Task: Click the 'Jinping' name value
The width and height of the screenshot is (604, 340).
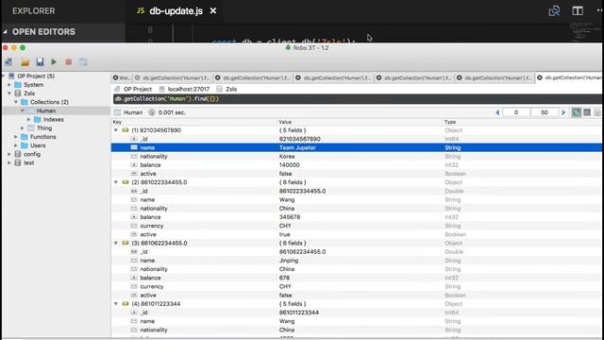Action: [x=289, y=261]
